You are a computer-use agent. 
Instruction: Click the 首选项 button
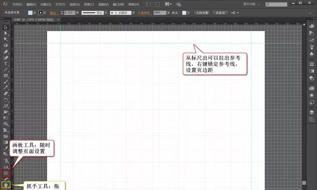tap(220, 13)
